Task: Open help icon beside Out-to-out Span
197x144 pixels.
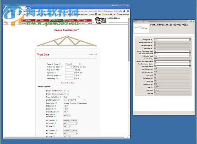Action: pyautogui.click(x=62, y=67)
